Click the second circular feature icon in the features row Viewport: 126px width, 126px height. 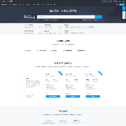[38, 50]
